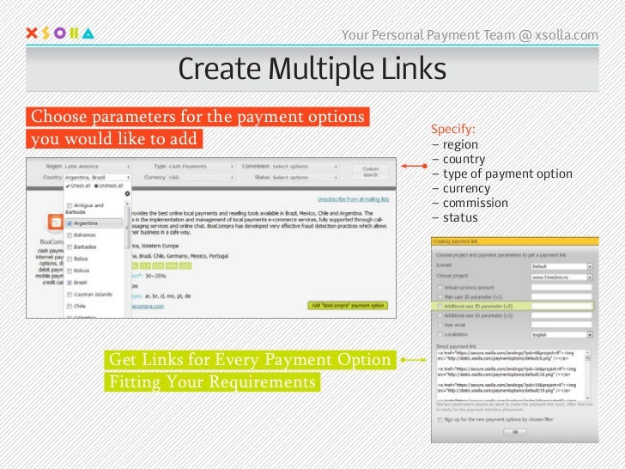Open the Region dropdown showing Latin America
The height and width of the screenshot is (469, 625).
tap(97, 167)
